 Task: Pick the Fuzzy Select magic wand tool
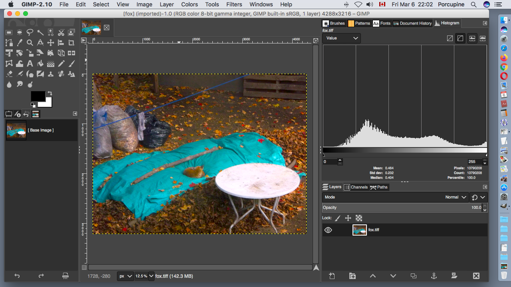tap(40, 33)
